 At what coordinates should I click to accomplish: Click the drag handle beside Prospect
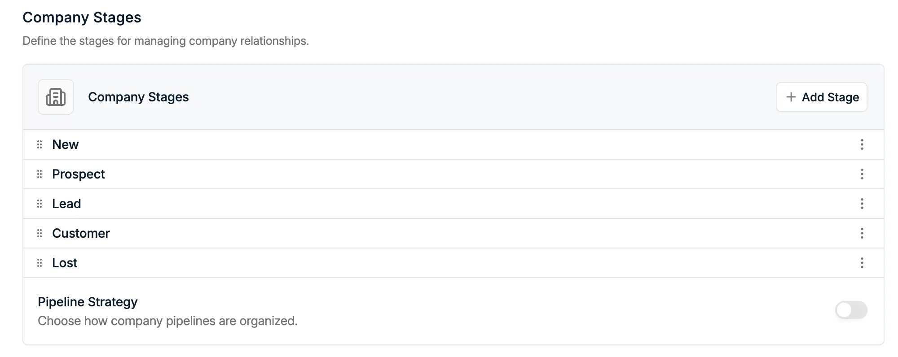(x=40, y=174)
